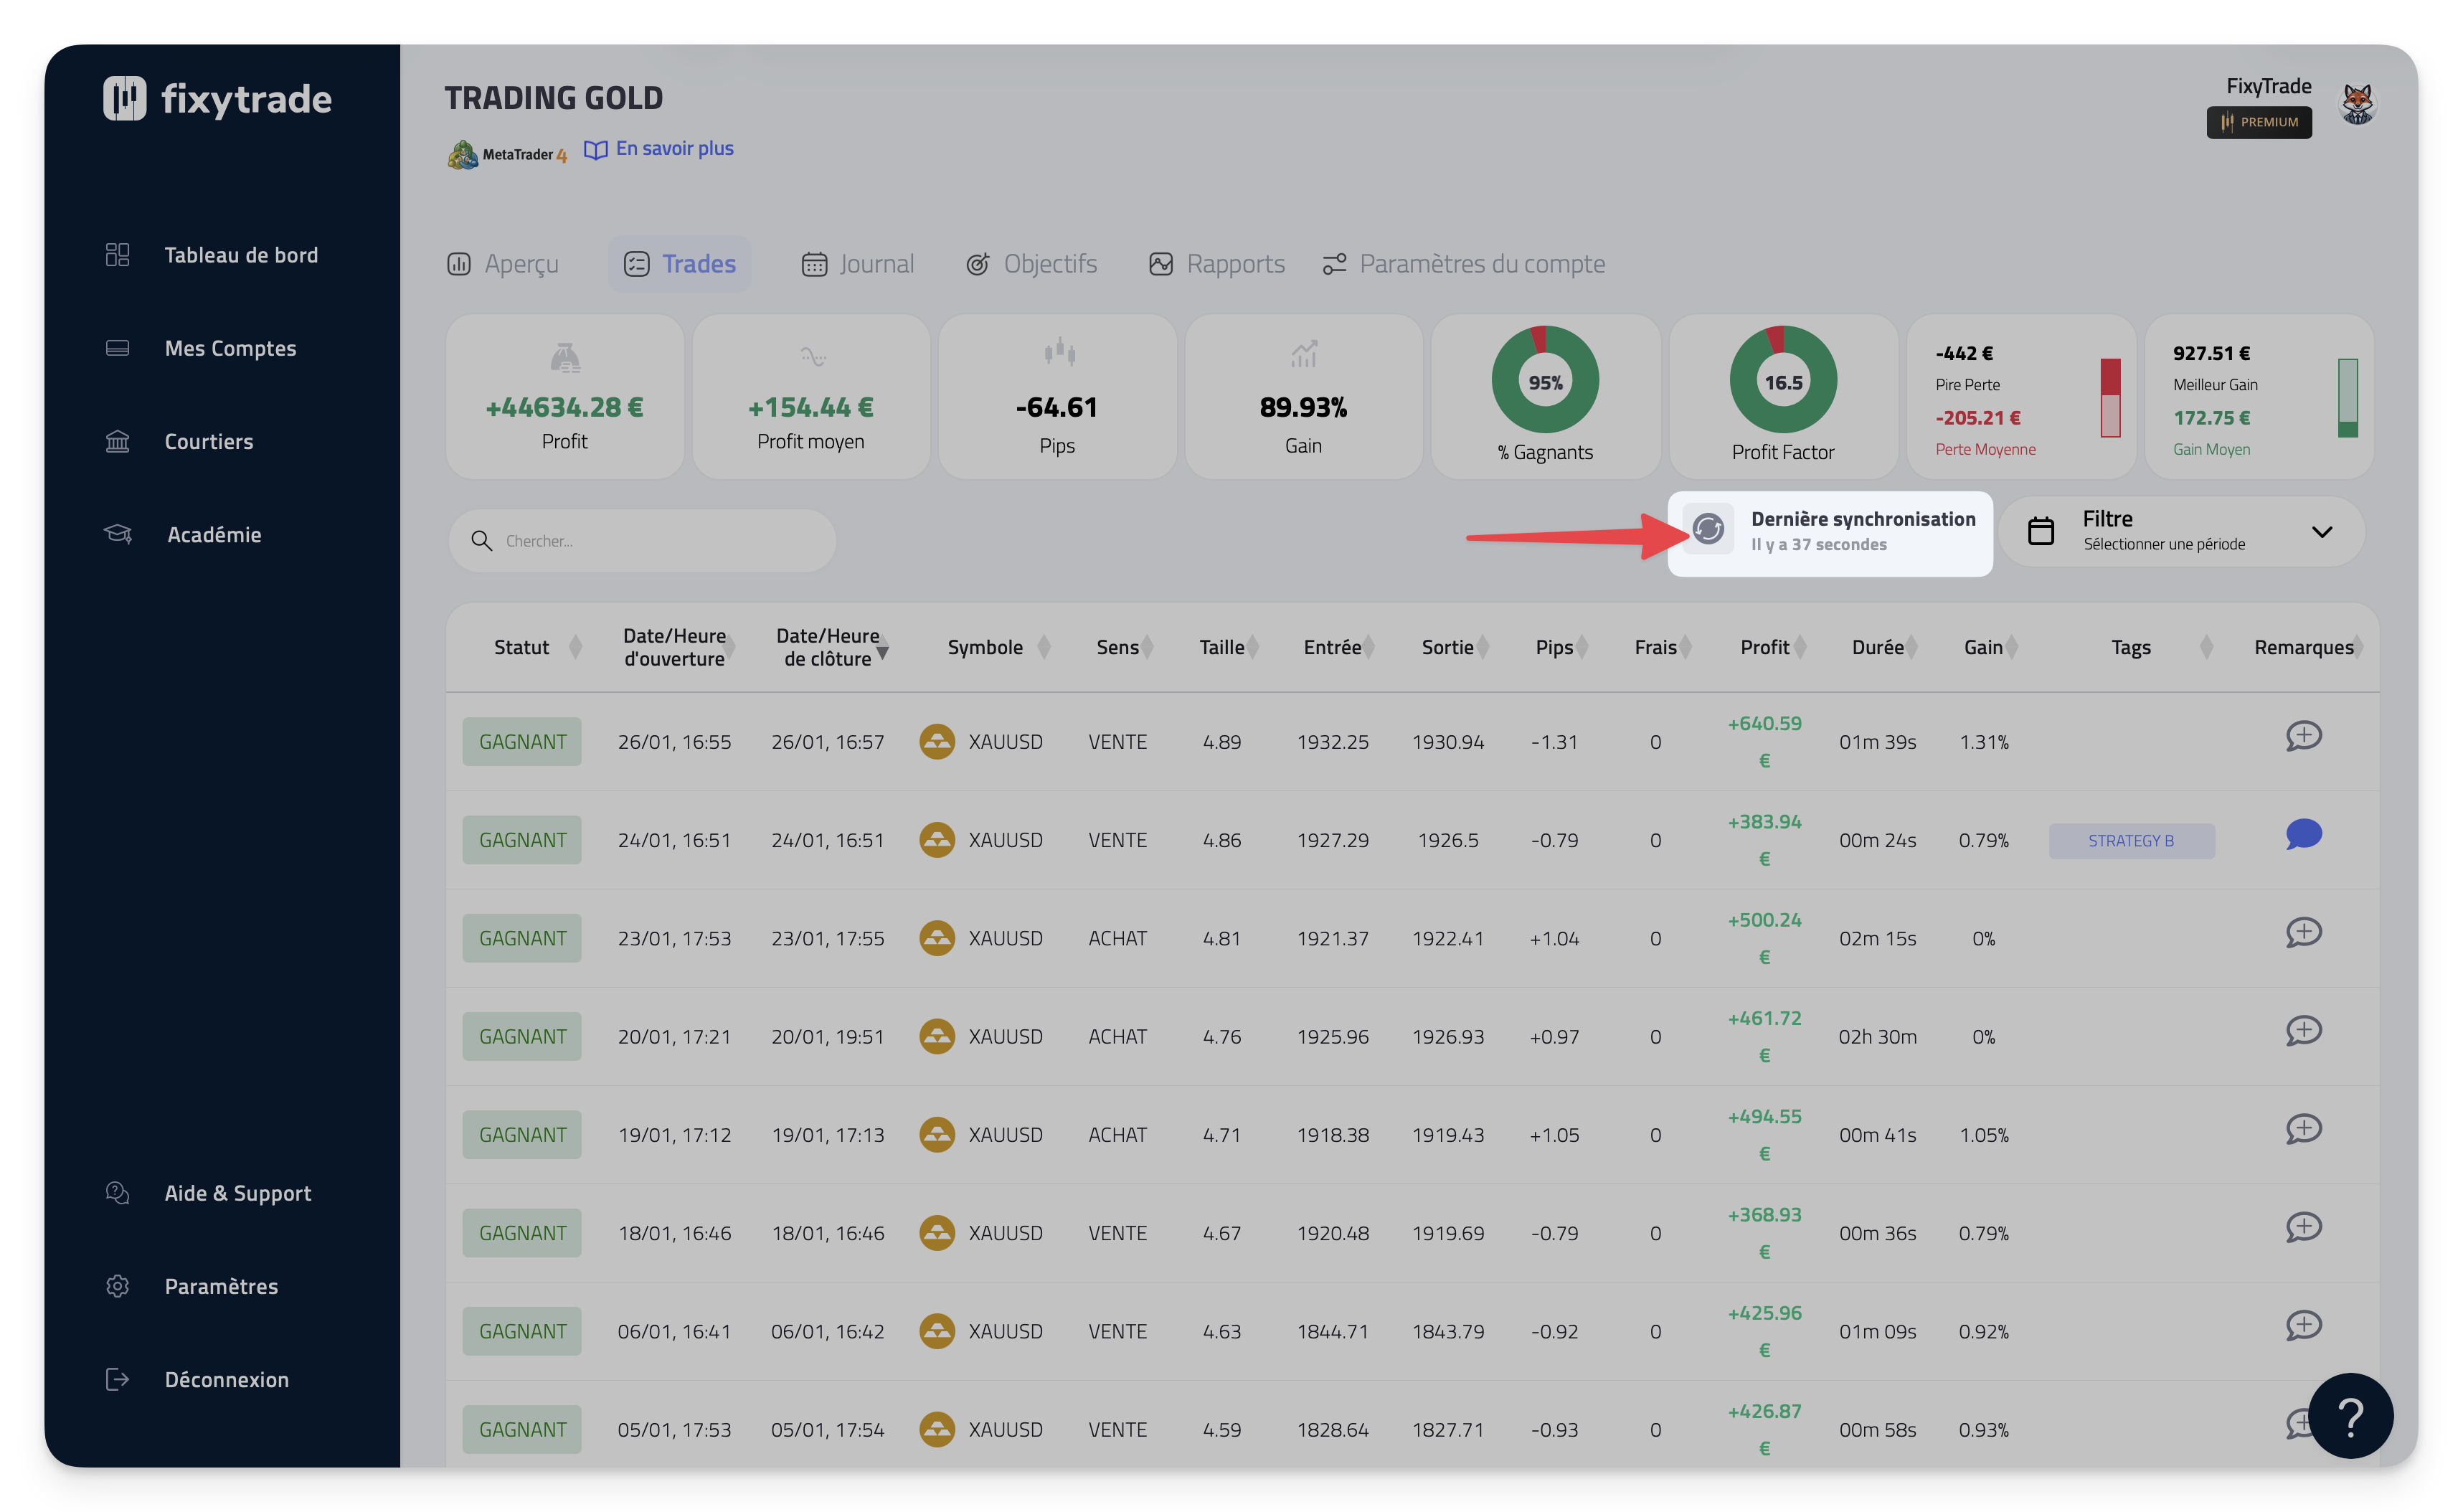Click the Déconnexion logout icon

117,1379
